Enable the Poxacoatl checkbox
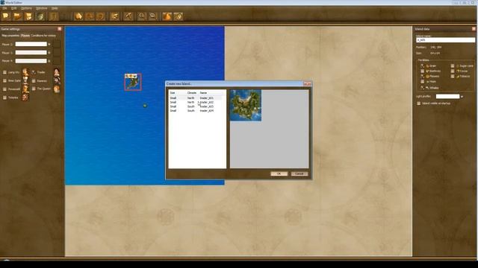478x268 pixels. click(x=4, y=89)
